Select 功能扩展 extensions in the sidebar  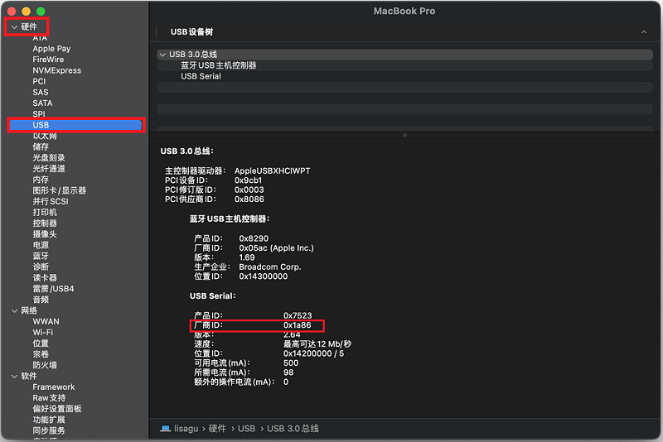pyautogui.click(x=49, y=420)
